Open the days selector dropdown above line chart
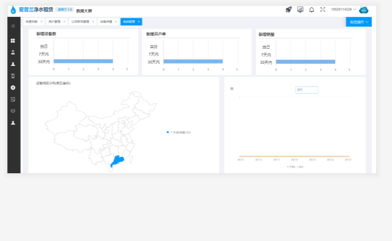The width and height of the screenshot is (392, 241). 307,90
